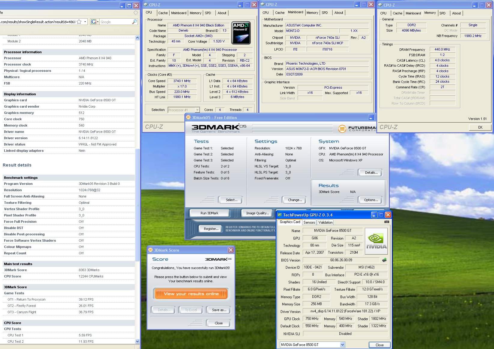Open Image Quality settings in 3DMark05
This screenshot has width=494, height=349.
257,213
